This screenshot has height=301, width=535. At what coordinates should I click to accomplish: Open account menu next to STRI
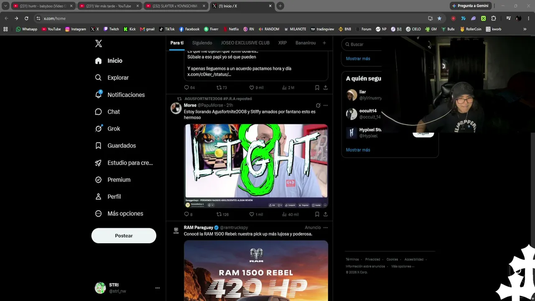pos(157,288)
